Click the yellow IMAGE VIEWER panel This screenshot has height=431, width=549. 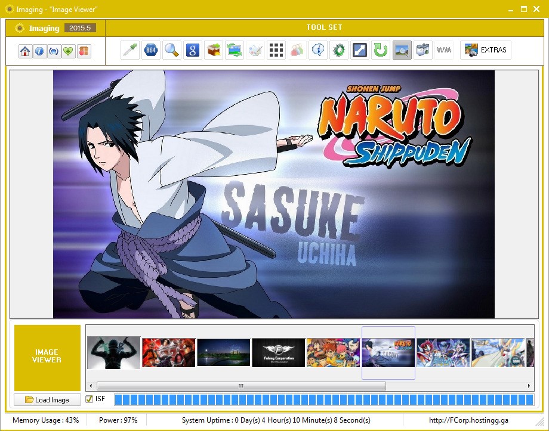(47, 358)
